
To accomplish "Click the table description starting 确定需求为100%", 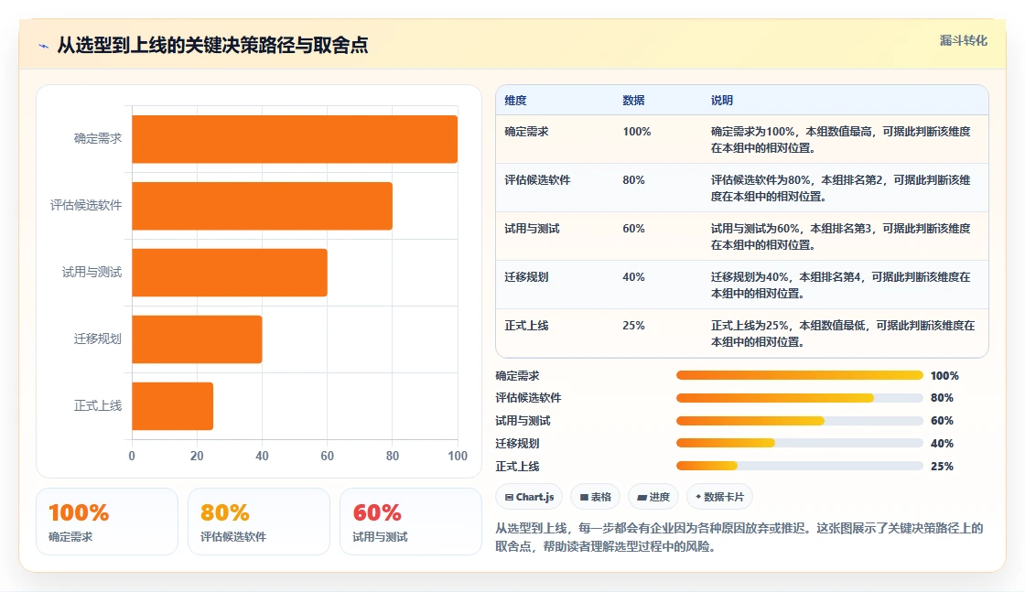I will point(841,139).
